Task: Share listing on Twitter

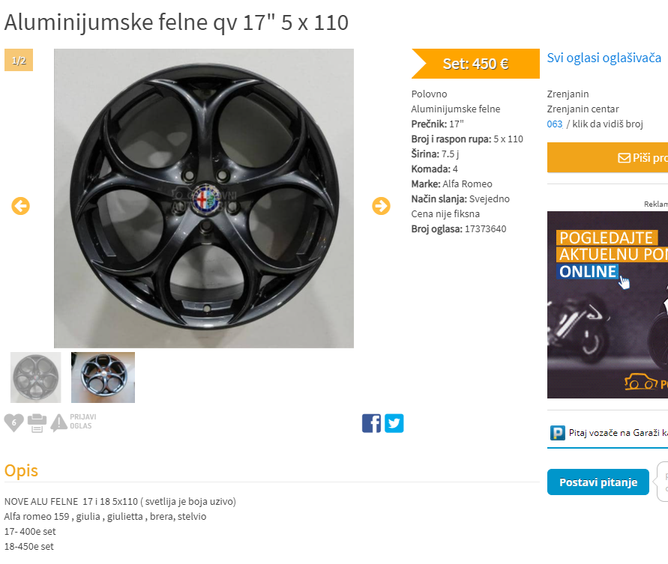Action: pyautogui.click(x=394, y=423)
